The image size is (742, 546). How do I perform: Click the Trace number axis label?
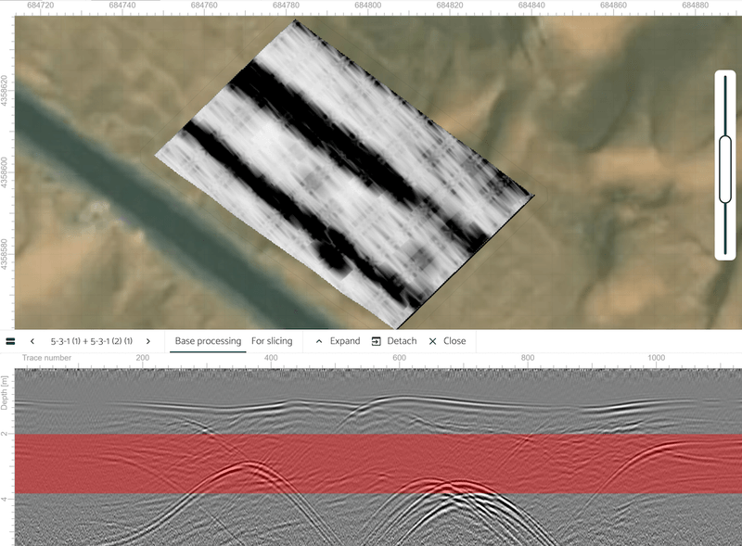click(46, 358)
